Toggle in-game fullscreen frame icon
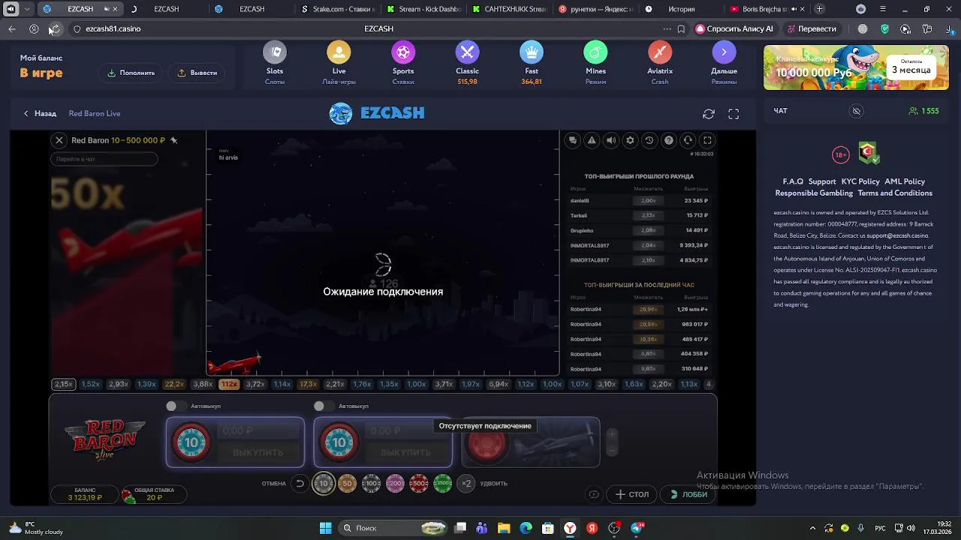The image size is (961, 540). (x=707, y=140)
